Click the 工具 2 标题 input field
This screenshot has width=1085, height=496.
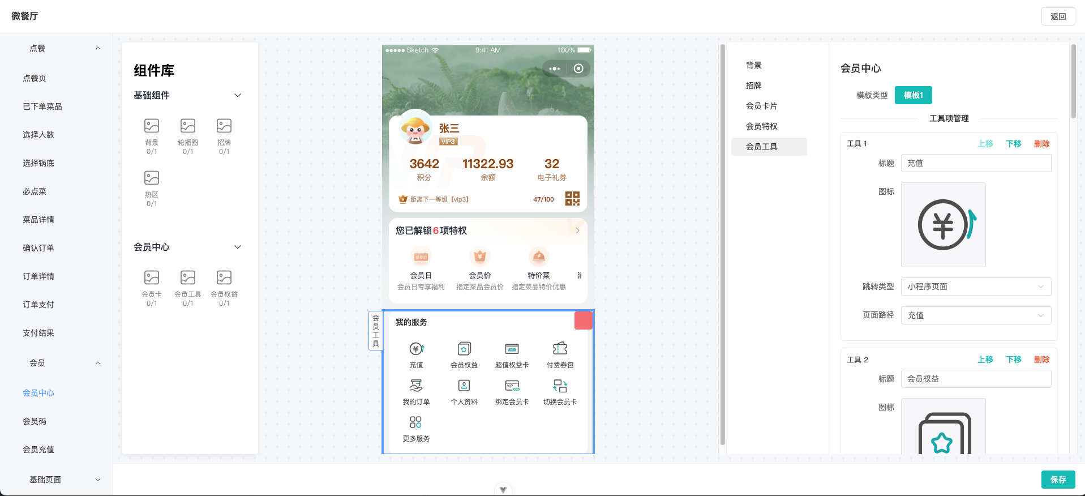coord(976,379)
